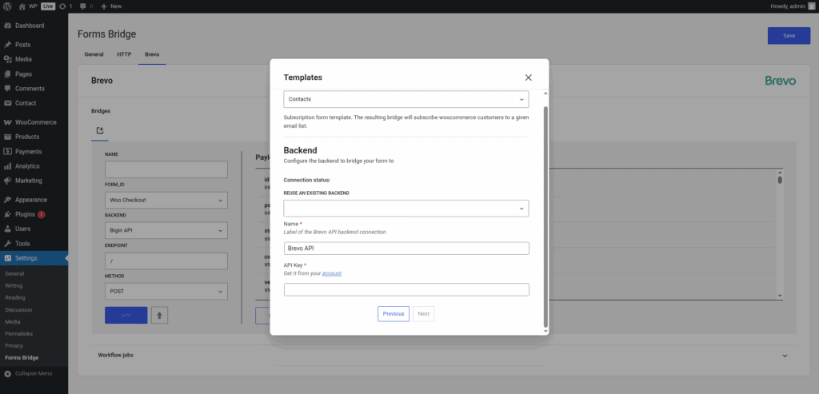Open the WP site home icon
The height and width of the screenshot is (394, 819).
click(22, 6)
